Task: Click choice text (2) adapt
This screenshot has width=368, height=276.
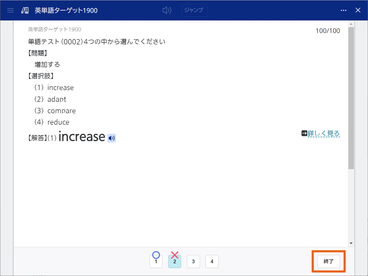Action: pyautogui.click(x=50, y=99)
